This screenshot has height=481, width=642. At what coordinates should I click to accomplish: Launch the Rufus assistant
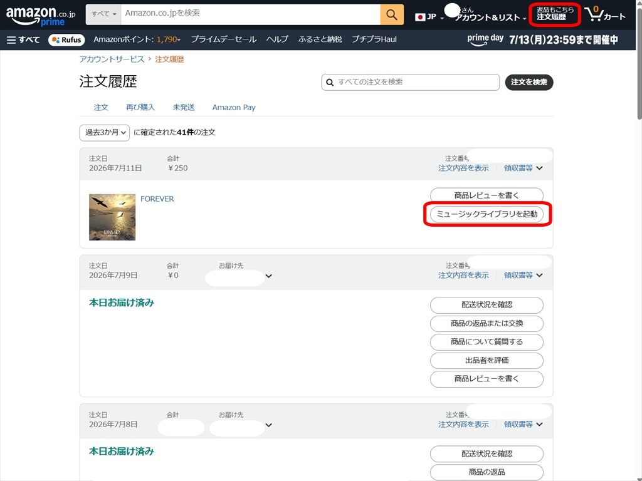(x=66, y=39)
